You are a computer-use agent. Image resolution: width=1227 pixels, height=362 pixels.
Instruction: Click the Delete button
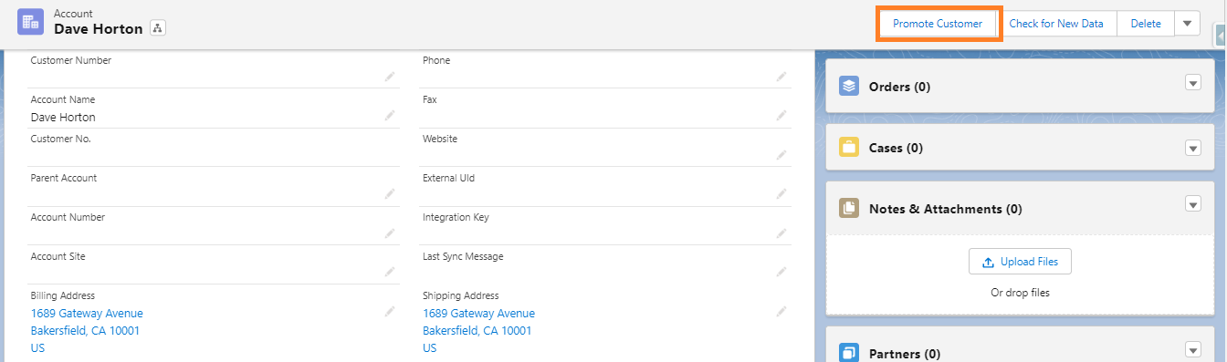pyautogui.click(x=1146, y=24)
